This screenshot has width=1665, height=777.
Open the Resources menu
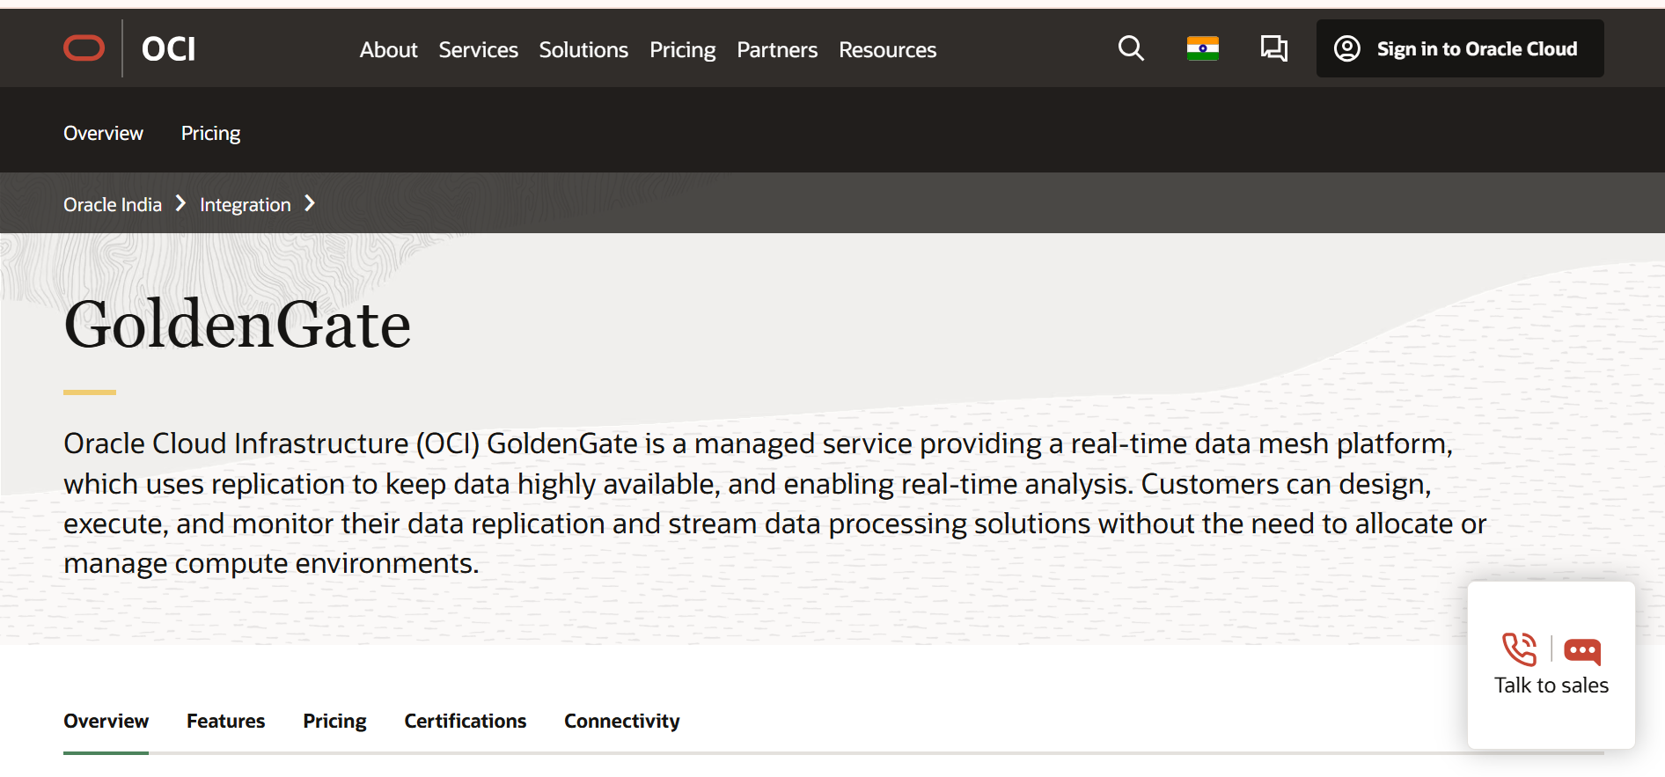pyautogui.click(x=887, y=50)
